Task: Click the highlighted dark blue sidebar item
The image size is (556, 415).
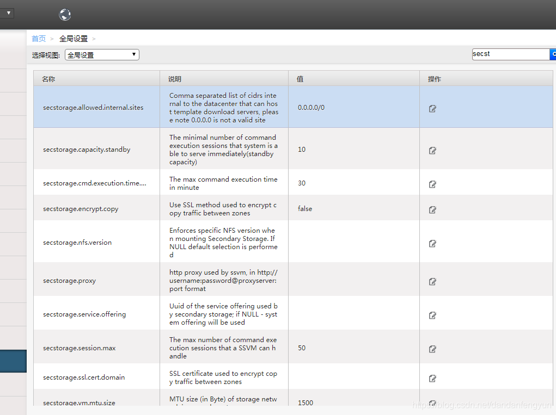Action: (13, 361)
